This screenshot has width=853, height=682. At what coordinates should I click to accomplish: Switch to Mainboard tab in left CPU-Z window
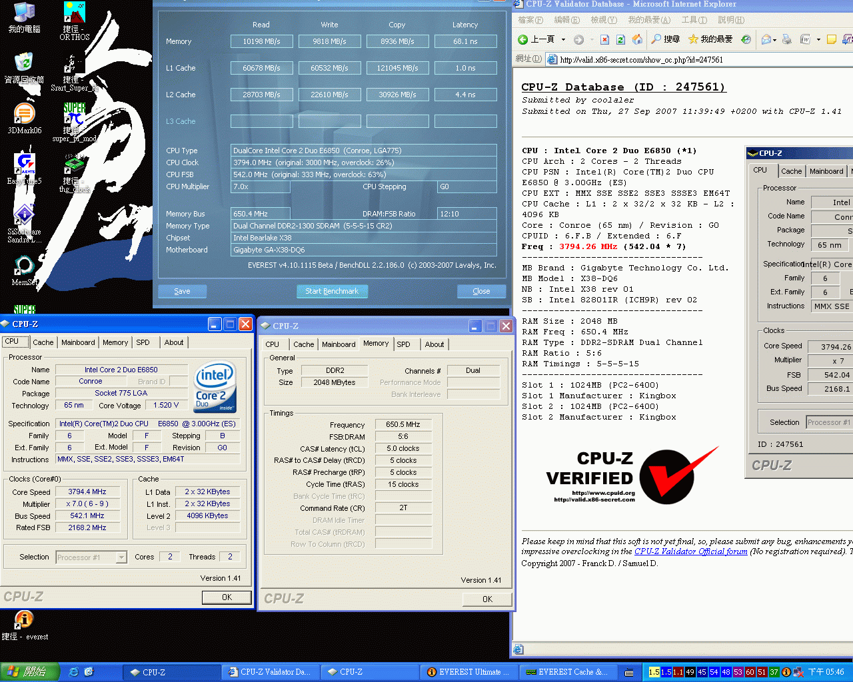click(x=78, y=342)
